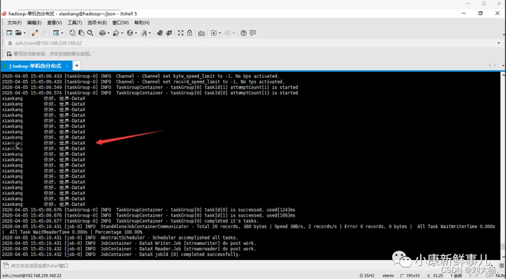Screen dimensions: 506x279
Task: Click the 'Percentage 100.00%' terminal text
Action: 119,232
